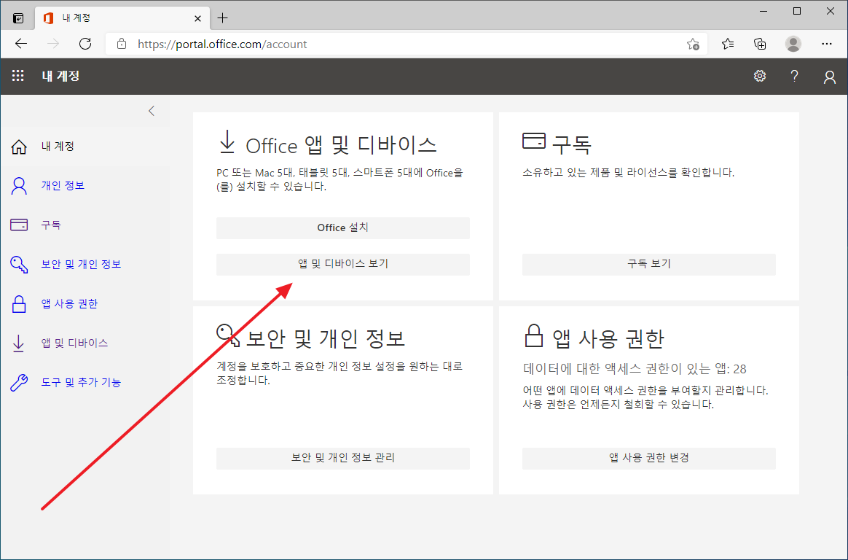
Task: Click the 앱 사용 권한 변경 button
Action: 649,458
